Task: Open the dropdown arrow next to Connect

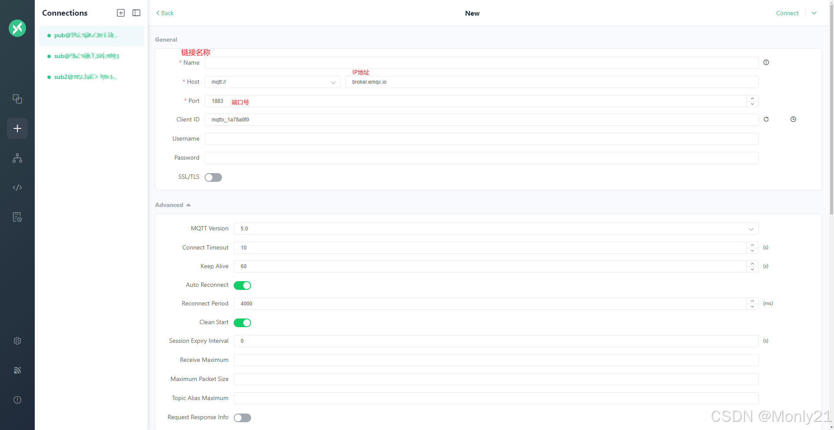Action: click(x=814, y=13)
